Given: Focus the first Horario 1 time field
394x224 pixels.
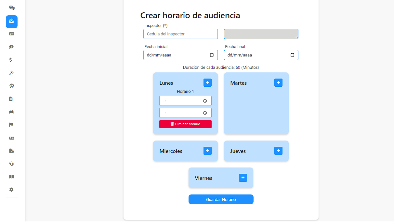Looking at the screenshot, I should 185,101.
